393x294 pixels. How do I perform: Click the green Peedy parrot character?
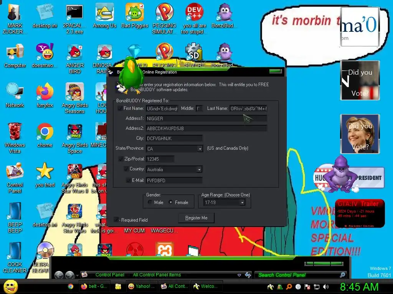[x=131, y=75]
